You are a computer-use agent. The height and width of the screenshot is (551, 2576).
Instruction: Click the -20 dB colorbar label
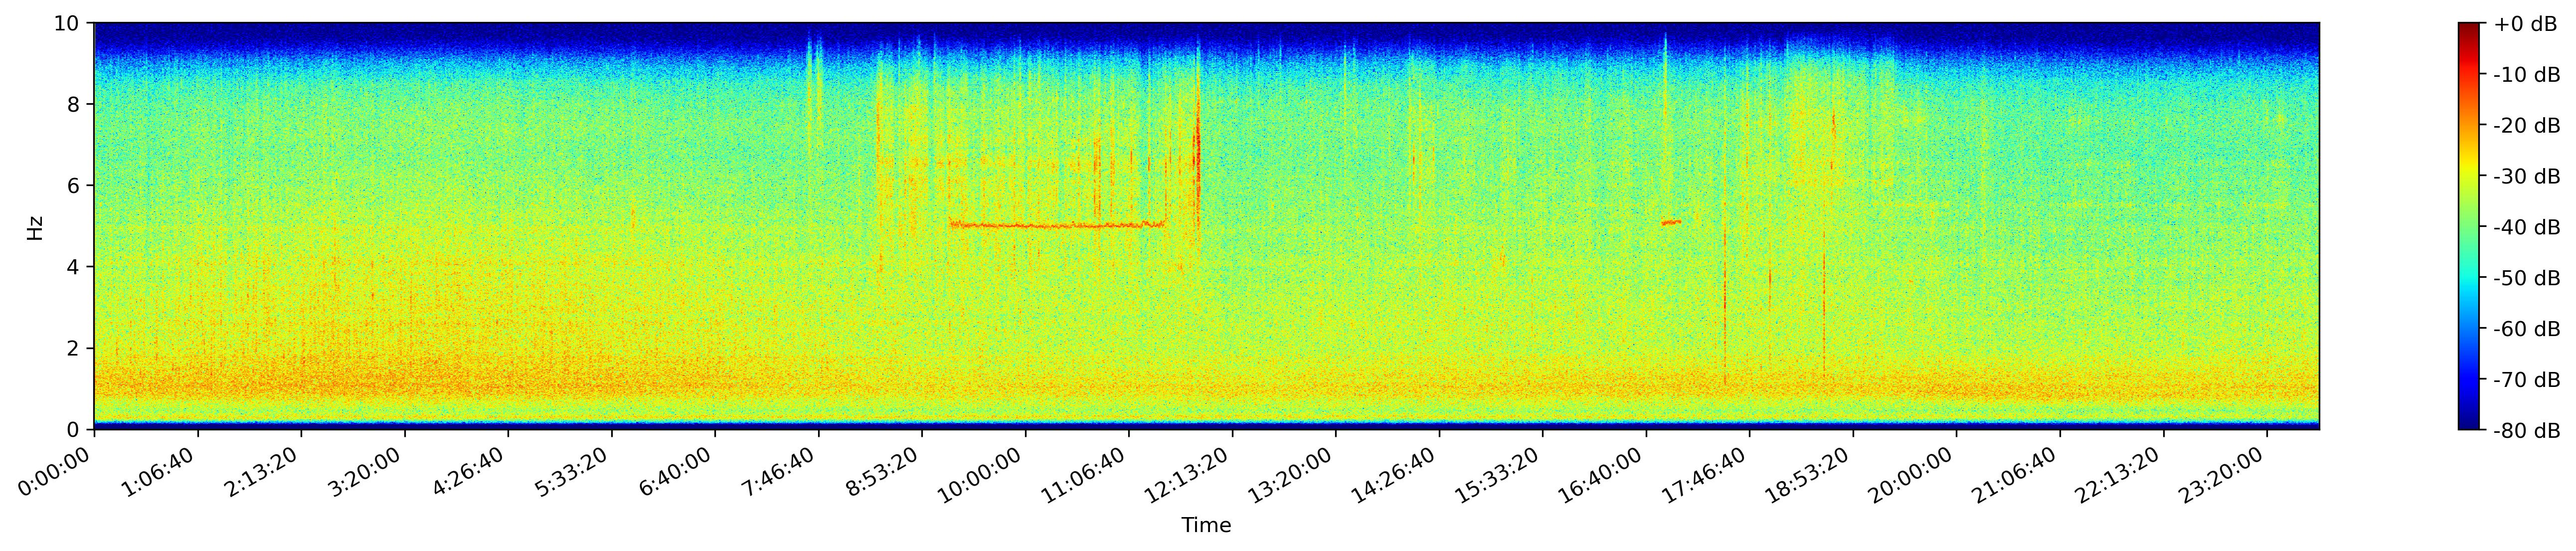[x=2526, y=126]
